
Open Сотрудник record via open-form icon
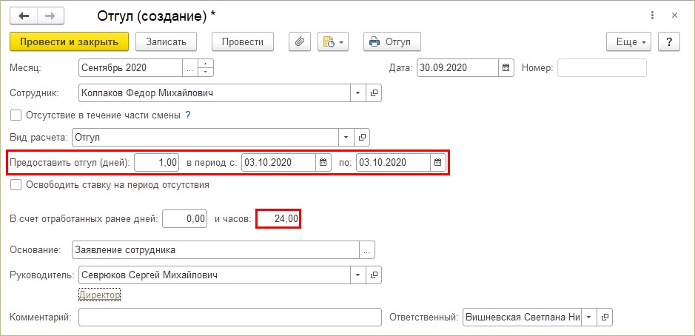374,93
